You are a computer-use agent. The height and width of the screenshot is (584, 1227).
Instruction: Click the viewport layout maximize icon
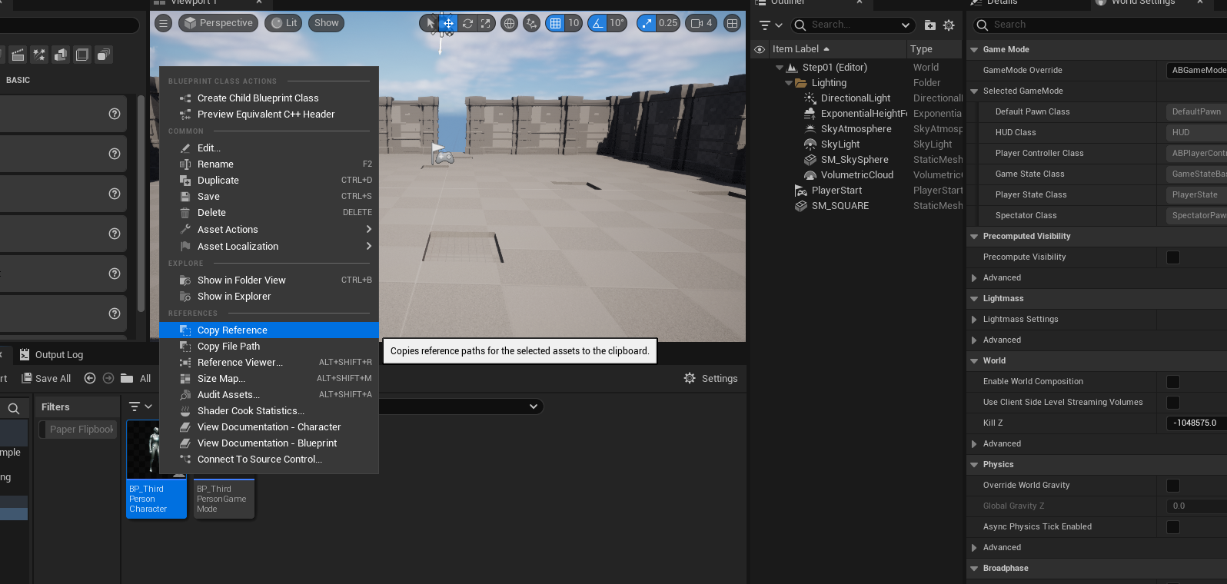click(732, 23)
